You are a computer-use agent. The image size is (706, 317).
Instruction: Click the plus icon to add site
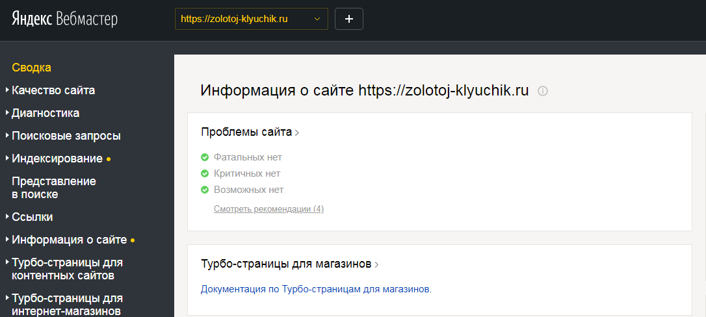(348, 19)
